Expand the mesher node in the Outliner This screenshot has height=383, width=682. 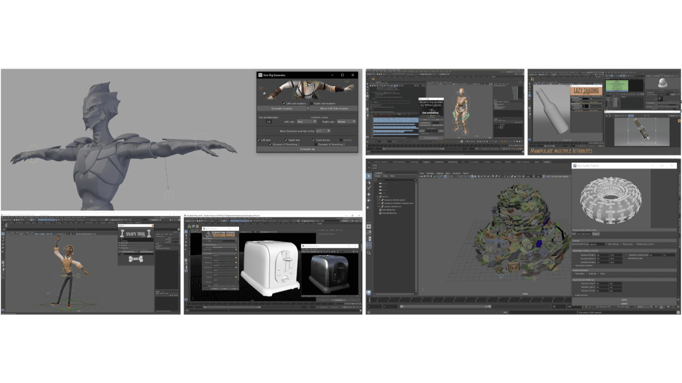(x=377, y=197)
